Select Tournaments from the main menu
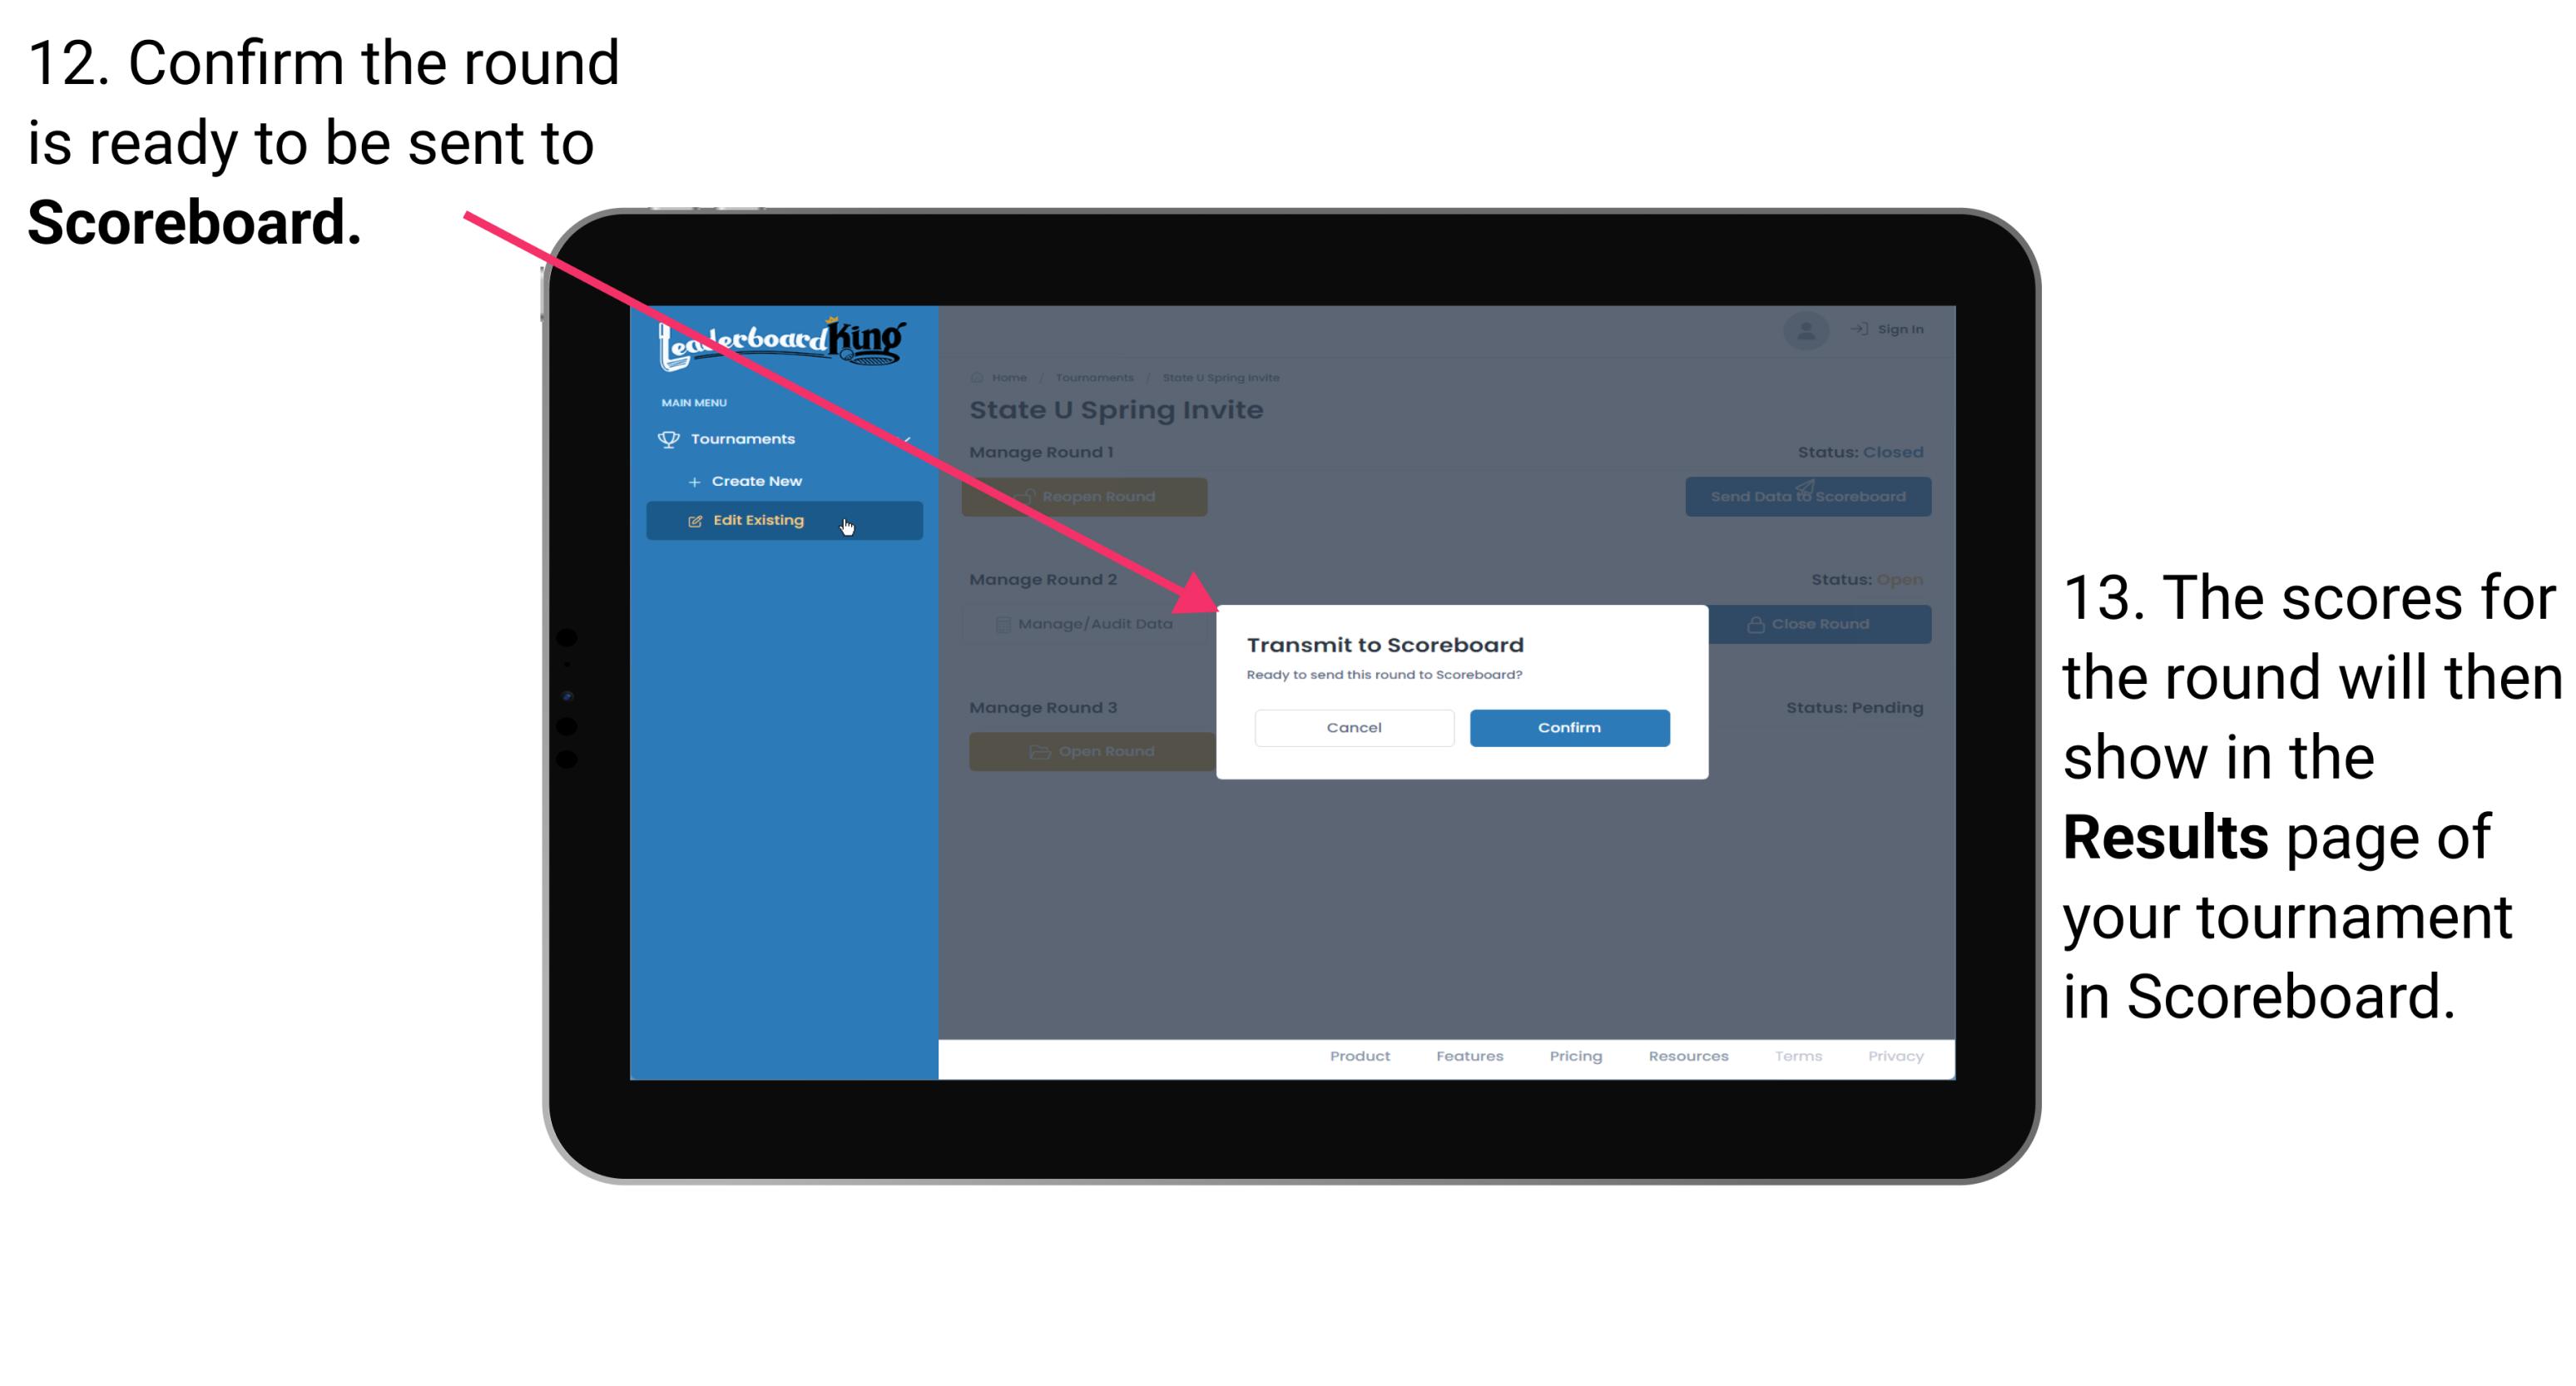 (x=745, y=438)
